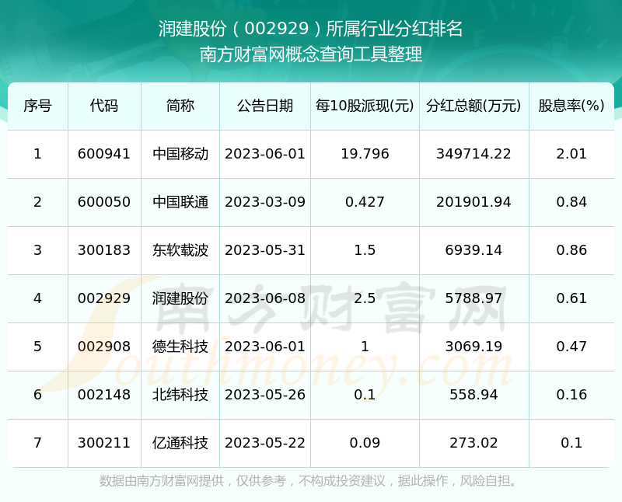622x502 pixels.
Task: Click the dividend yield 2.01
Action: click(x=571, y=154)
